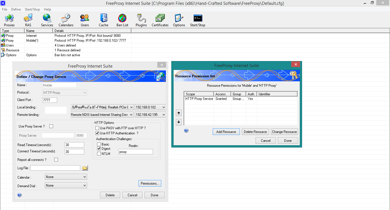Toggle Digest authentication challenge
Screen dimensions: 390x210
(99, 149)
